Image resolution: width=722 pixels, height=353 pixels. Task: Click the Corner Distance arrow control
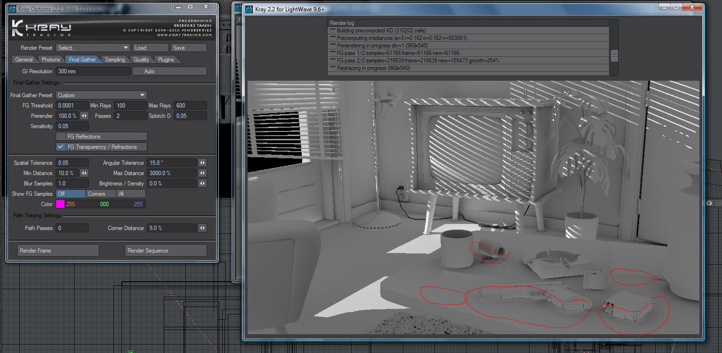point(202,228)
